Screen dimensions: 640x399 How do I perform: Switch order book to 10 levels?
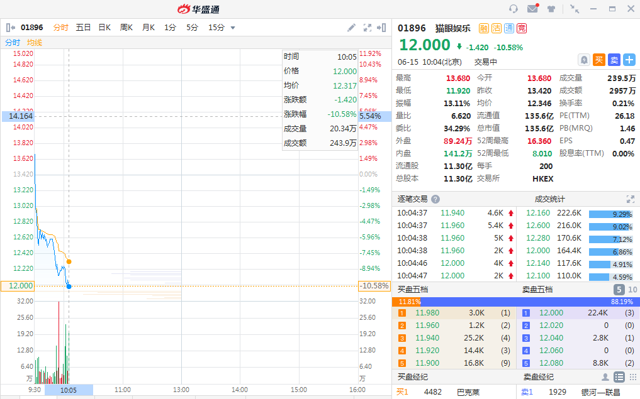[632, 290]
